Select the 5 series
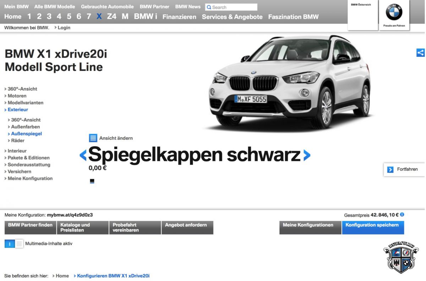The image size is (426, 281). (69, 17)
